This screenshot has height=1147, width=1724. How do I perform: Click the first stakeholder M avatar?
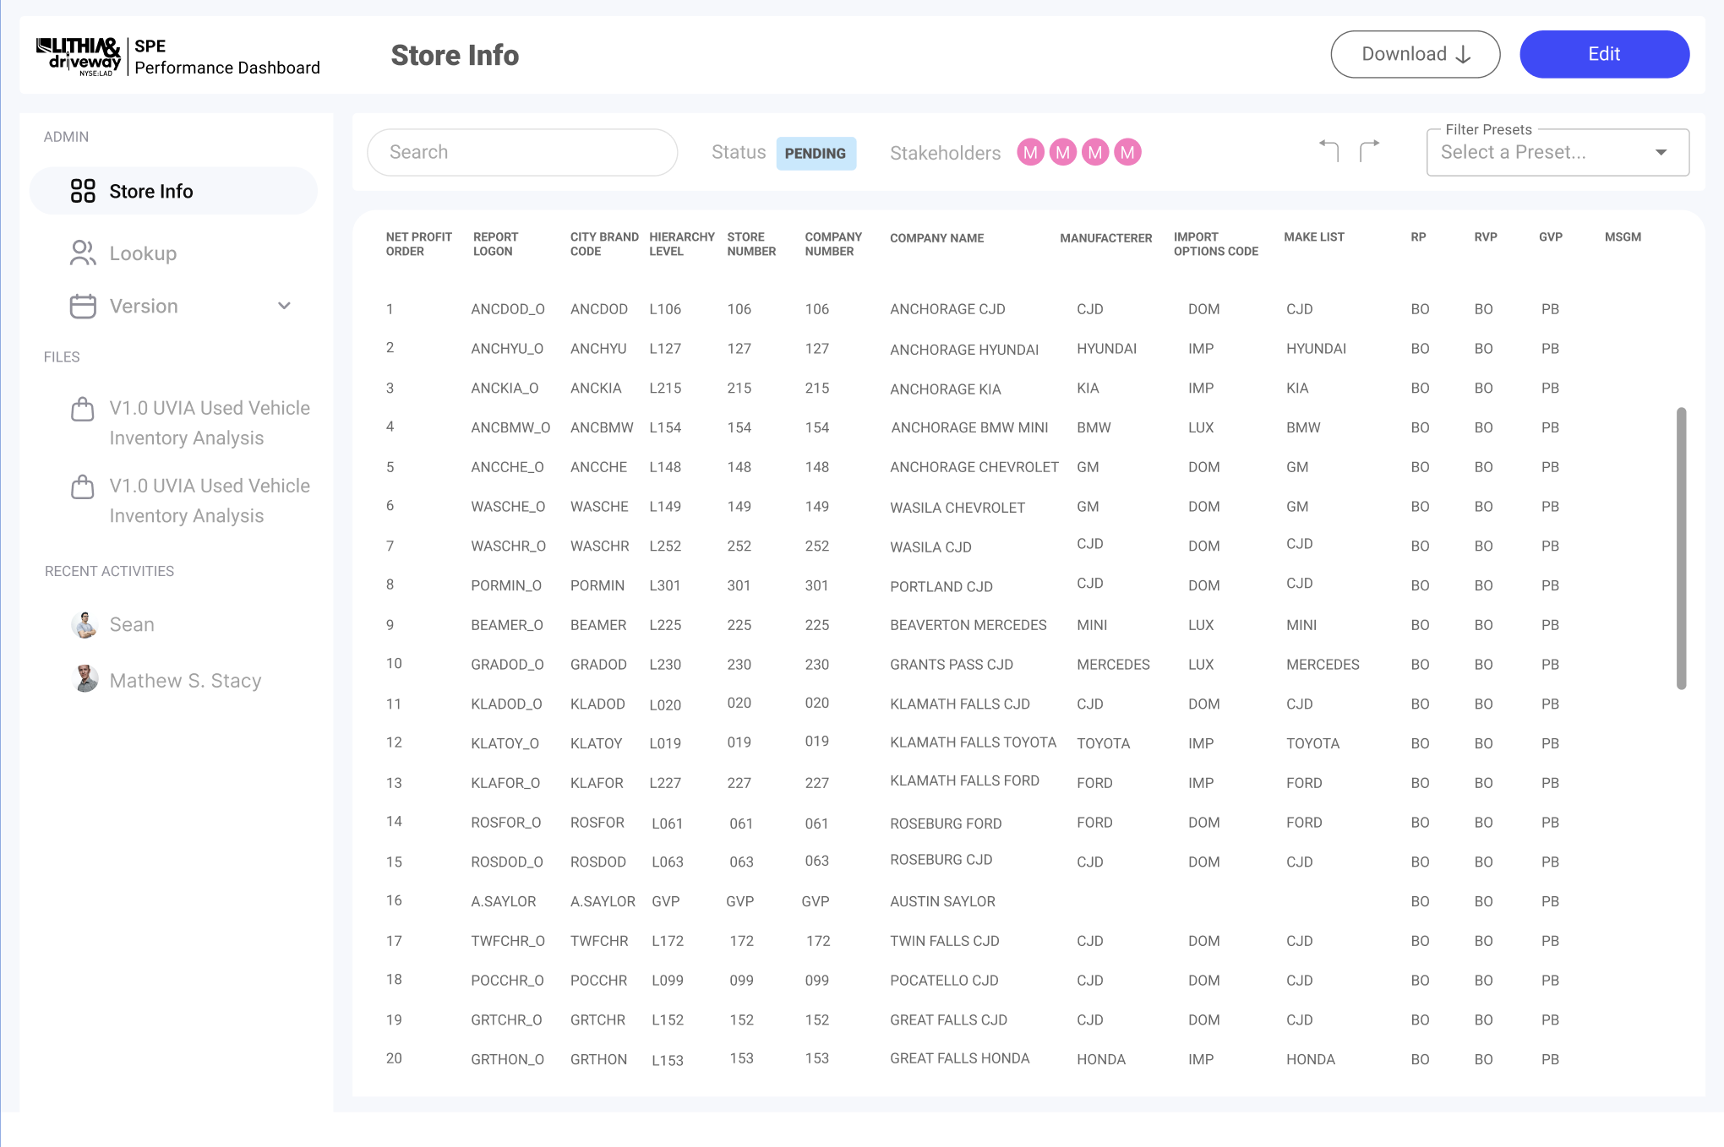(x=1030, y=153)
